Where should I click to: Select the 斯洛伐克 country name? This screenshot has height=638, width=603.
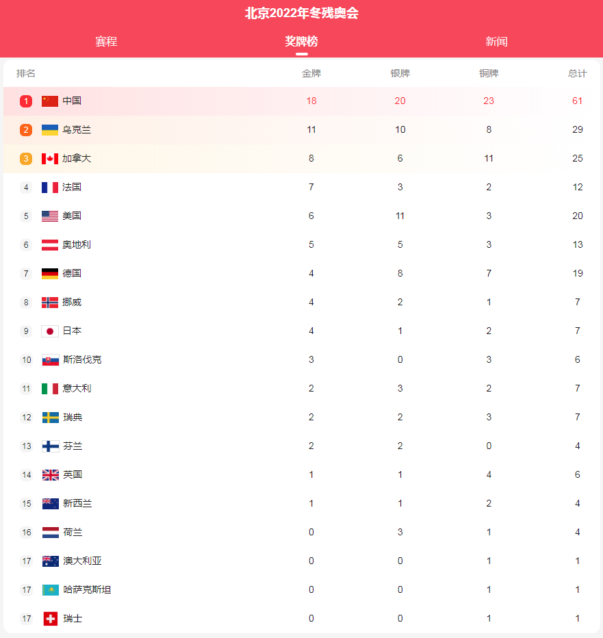(x=82, y=359)
